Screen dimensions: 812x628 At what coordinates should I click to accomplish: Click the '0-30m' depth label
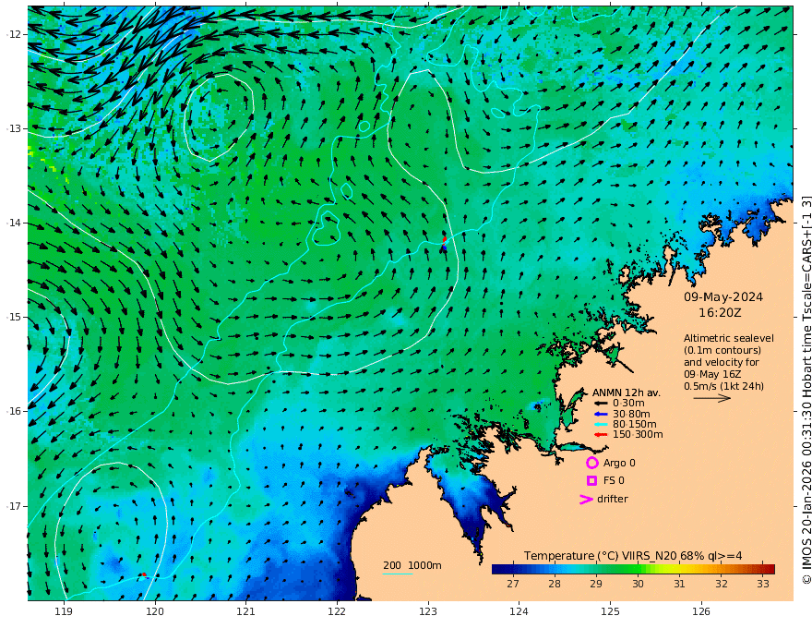click(628, 404)
